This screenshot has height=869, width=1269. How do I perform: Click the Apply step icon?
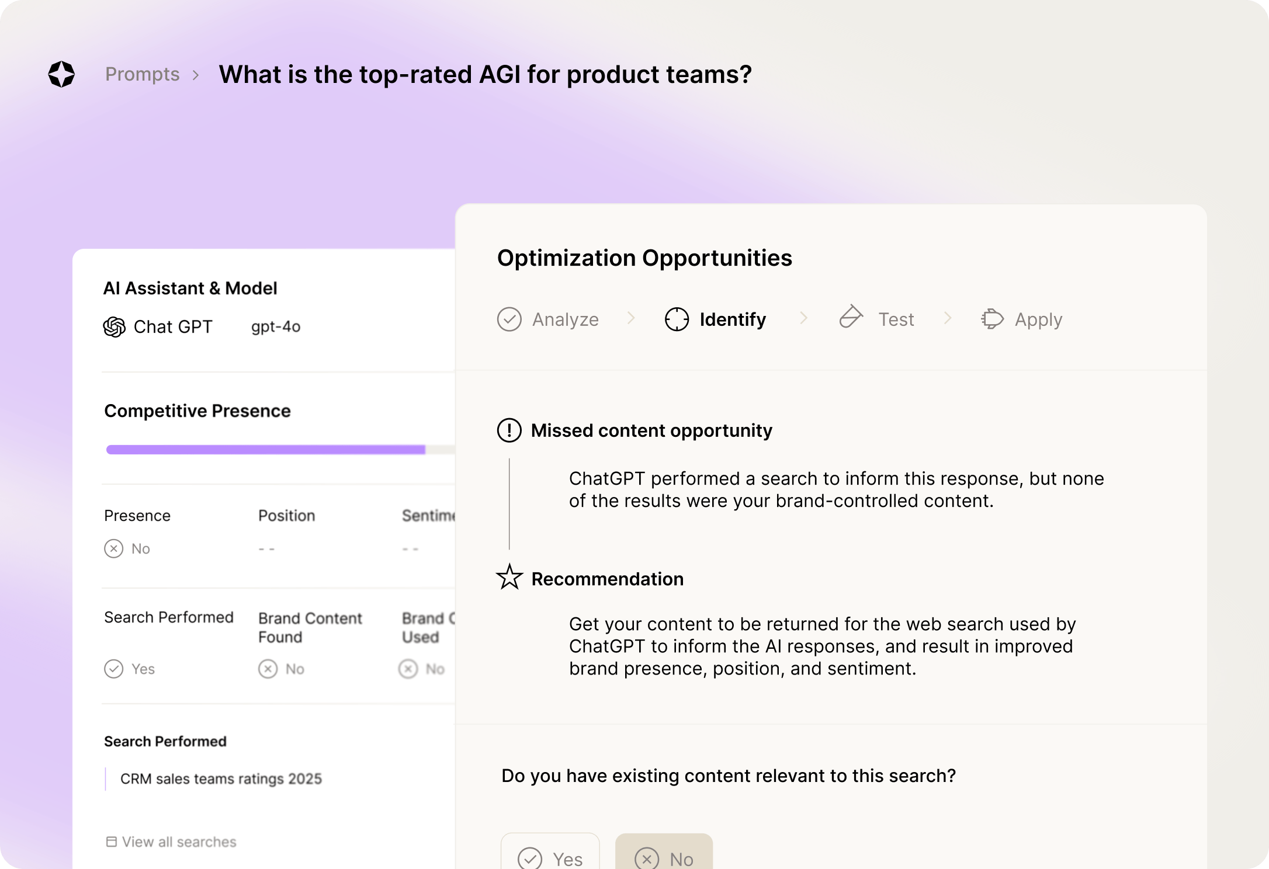tap(992, 319)
